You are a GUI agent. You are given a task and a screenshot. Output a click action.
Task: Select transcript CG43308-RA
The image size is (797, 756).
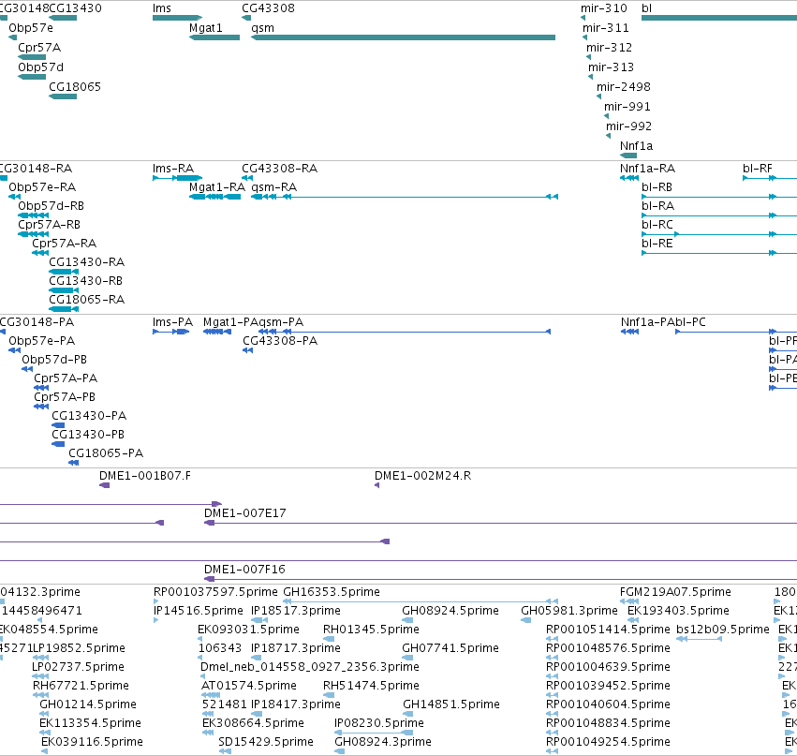(280, 169)
